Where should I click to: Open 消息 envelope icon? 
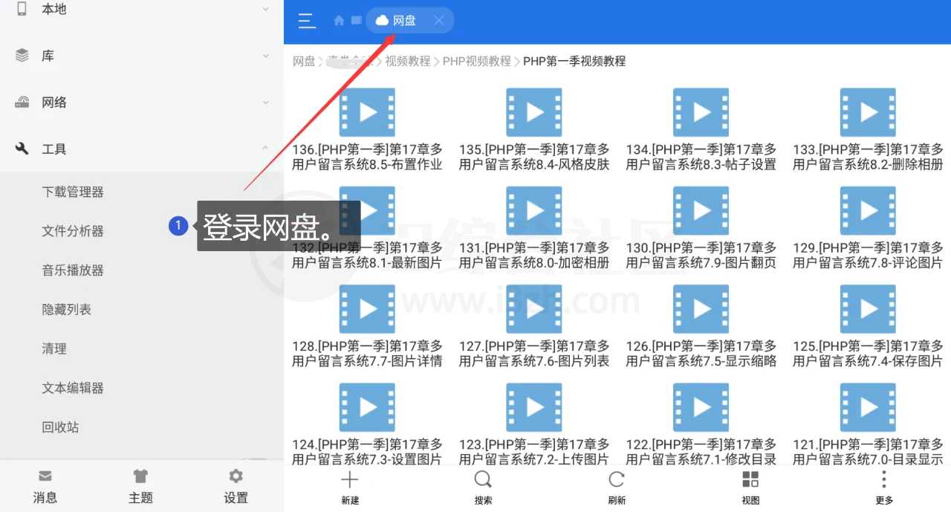click(x=45, y=476)
